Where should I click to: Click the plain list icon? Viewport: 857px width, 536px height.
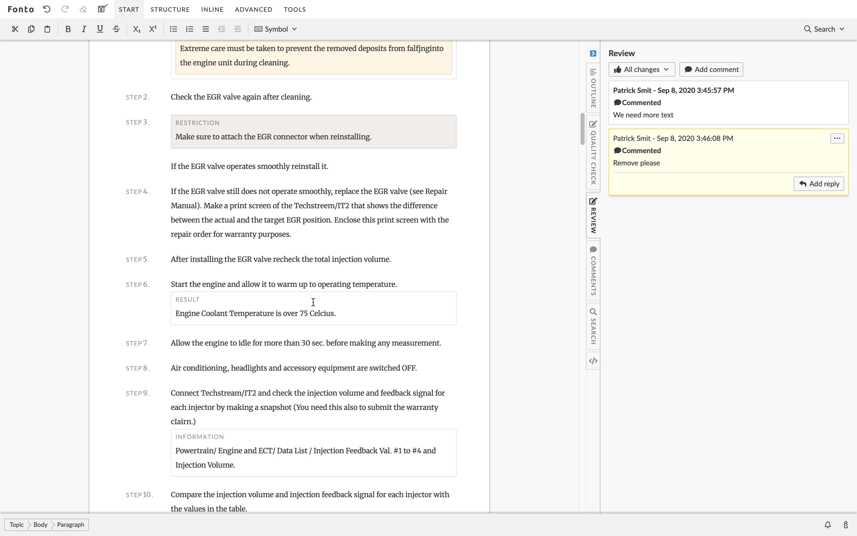[206, 29]
